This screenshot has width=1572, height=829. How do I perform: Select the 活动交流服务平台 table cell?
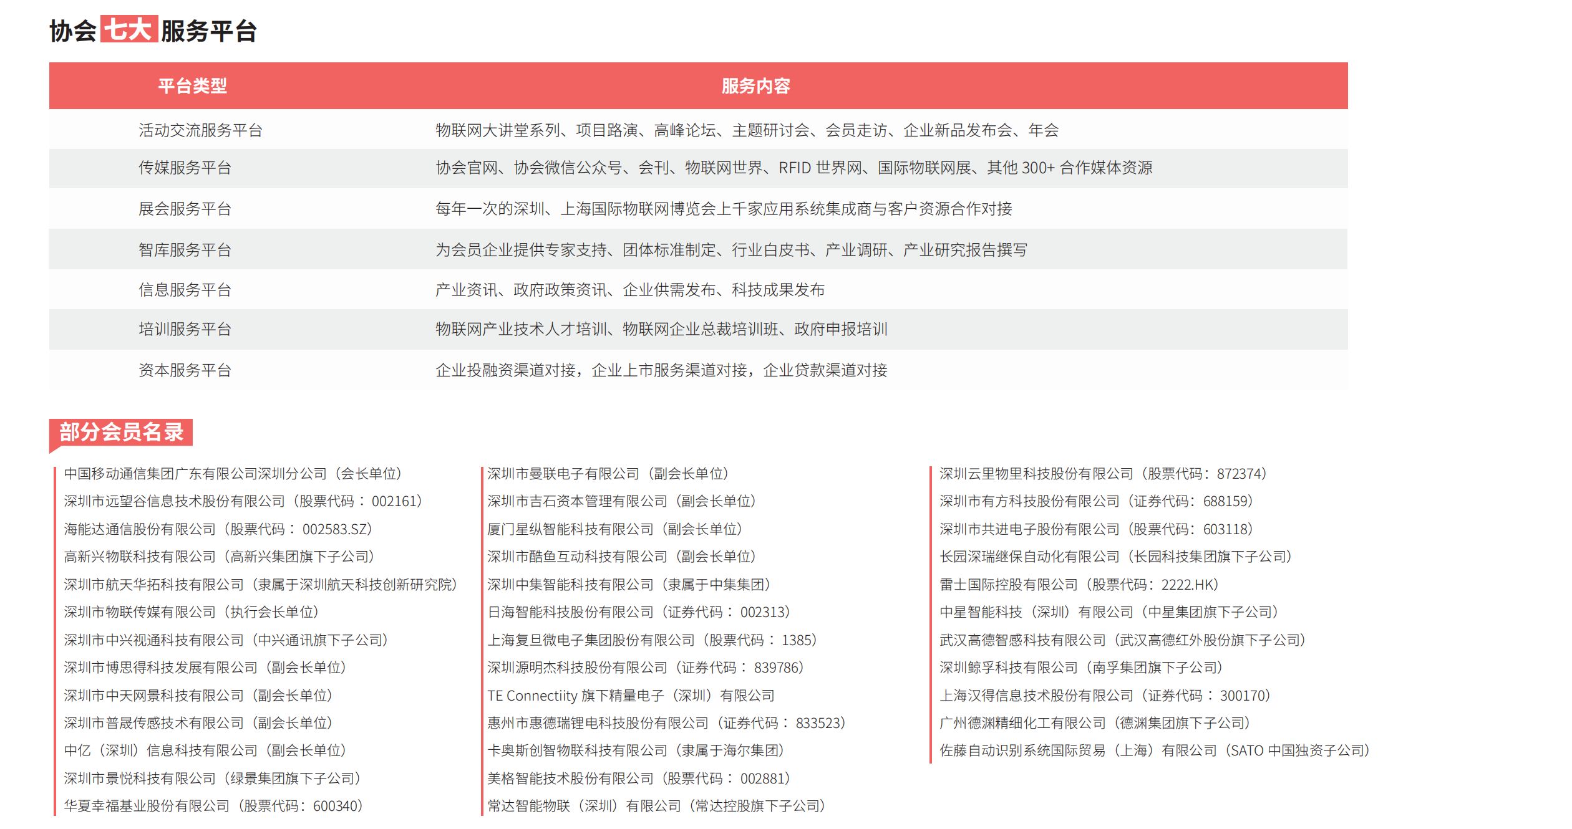tap(200, 130)
